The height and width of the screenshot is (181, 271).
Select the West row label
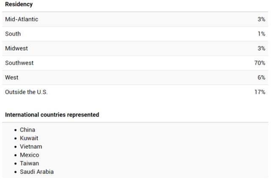click(11, 77)
